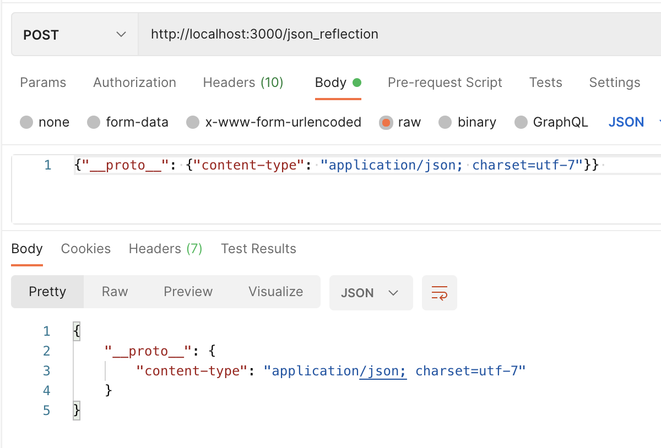Viewport: 661px width, 448px height.
Task: Switch response view to Pretty
Action: (x=47, y=292)
